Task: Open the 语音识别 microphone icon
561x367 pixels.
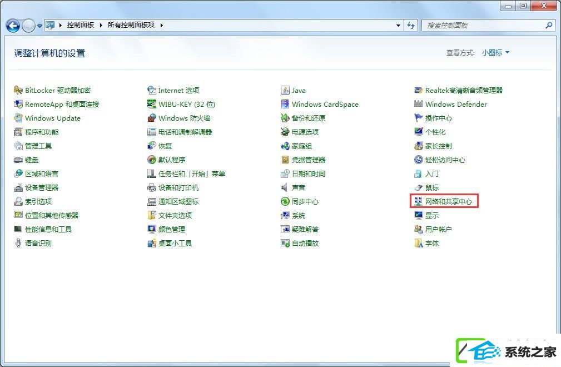Action: (x=18, y=243)
